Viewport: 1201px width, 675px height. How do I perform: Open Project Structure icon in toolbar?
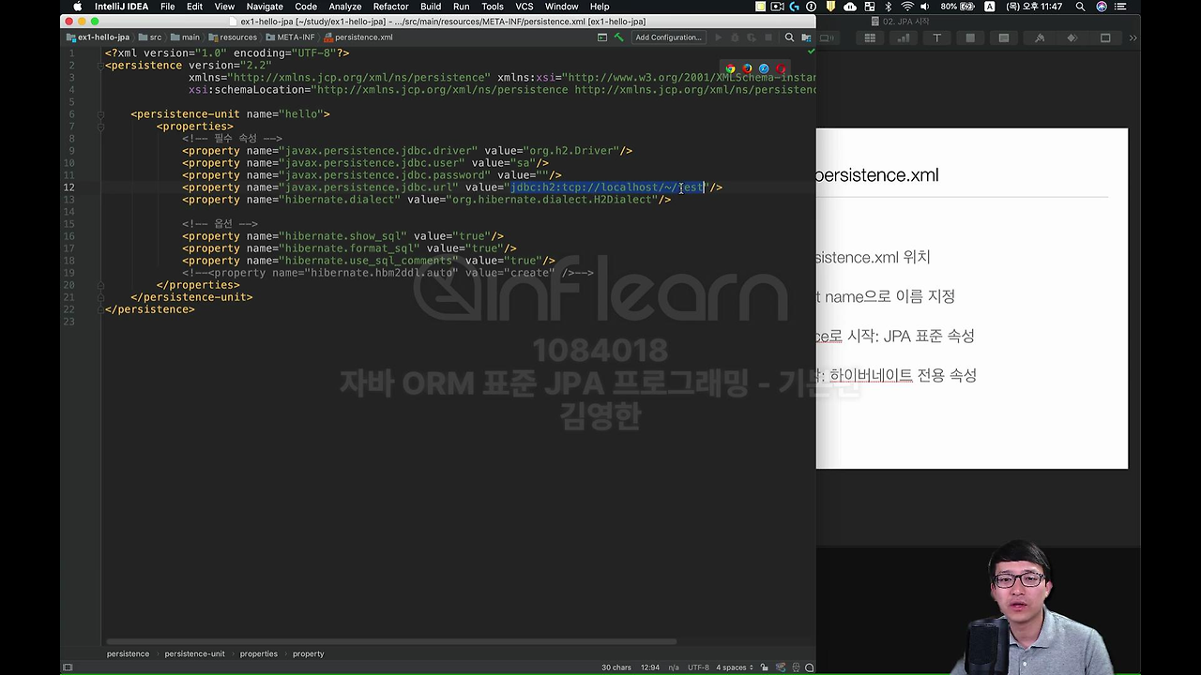tap(806, 37)
